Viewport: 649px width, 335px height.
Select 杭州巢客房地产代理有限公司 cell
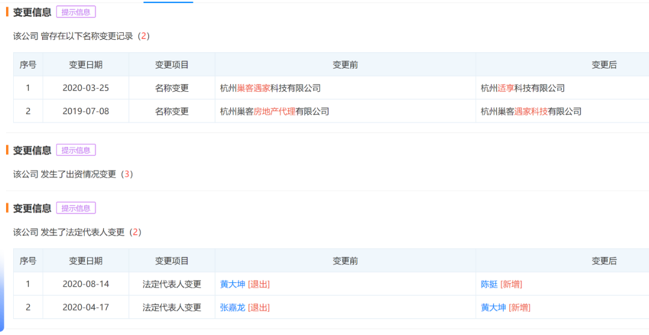coord(275,111)
